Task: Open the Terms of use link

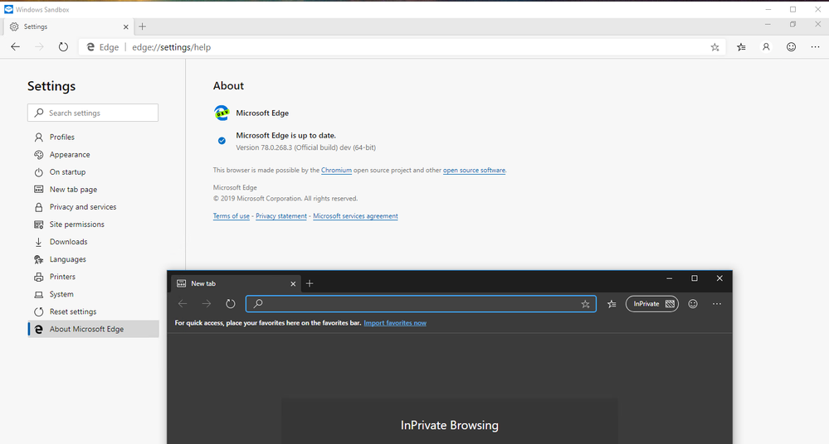Action: pyautogui.click(x=231, y=216)
